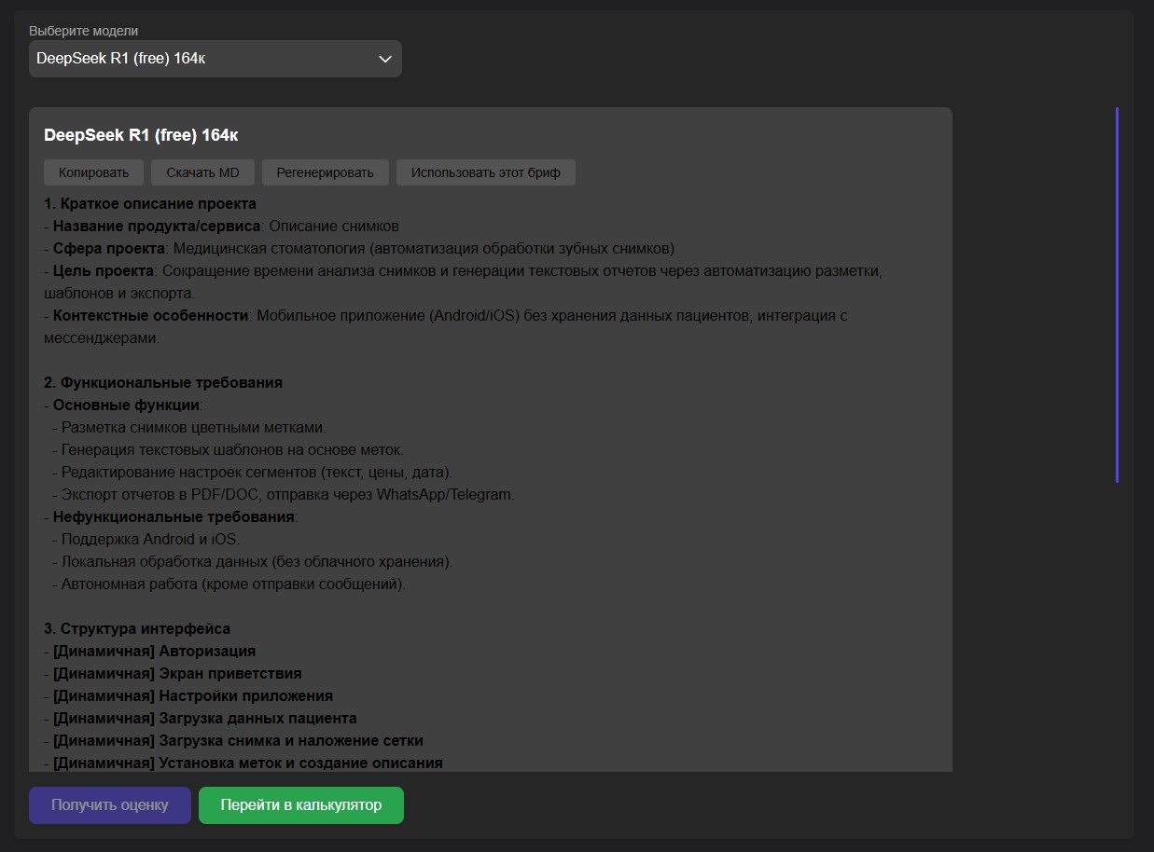Choose Использовать этот бриф
This screenshot has width=1154, height=852.
tap(485, 172)
